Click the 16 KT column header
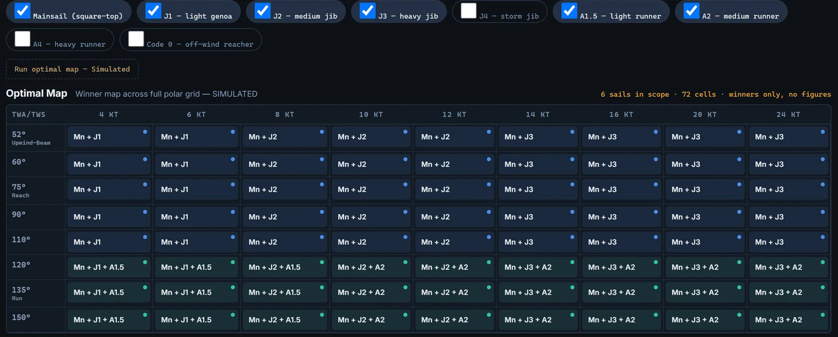 point(622,115)
